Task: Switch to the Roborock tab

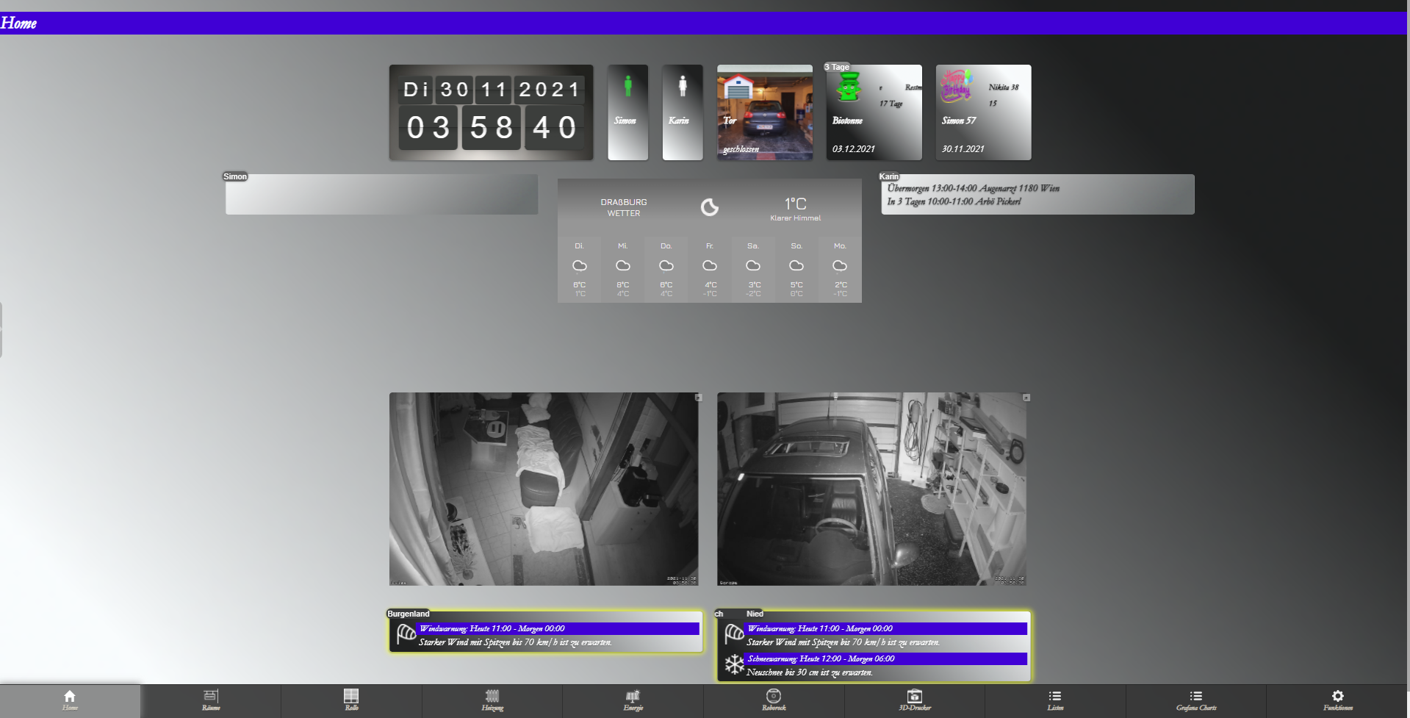Action: pos(774,701)
